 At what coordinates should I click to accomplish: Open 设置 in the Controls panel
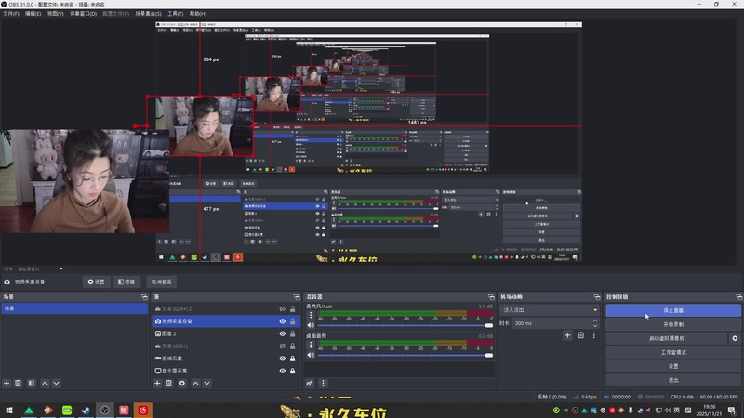pyautogui.click(x=673, y=366)
